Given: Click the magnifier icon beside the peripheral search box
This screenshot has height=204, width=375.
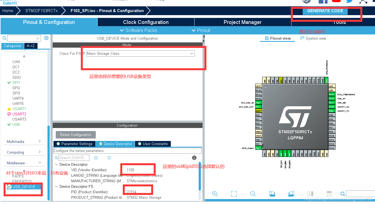Looking at the screenshot, I should click(4, 38).
